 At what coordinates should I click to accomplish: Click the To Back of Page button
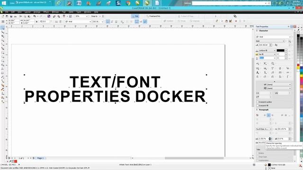[x=186, y=17]
